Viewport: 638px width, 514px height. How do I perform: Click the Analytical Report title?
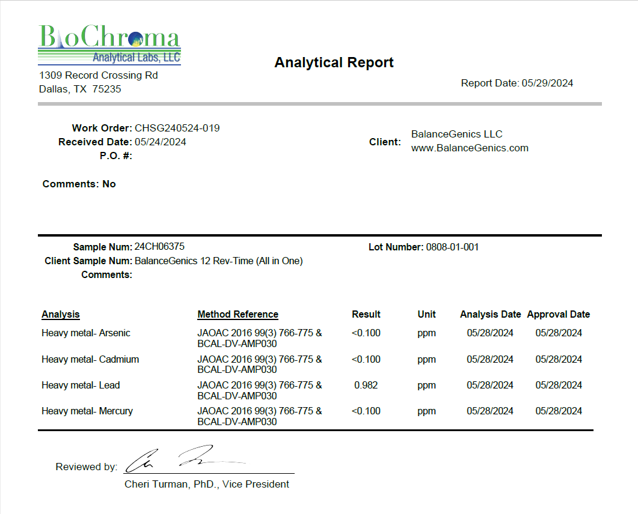point(334,62)
